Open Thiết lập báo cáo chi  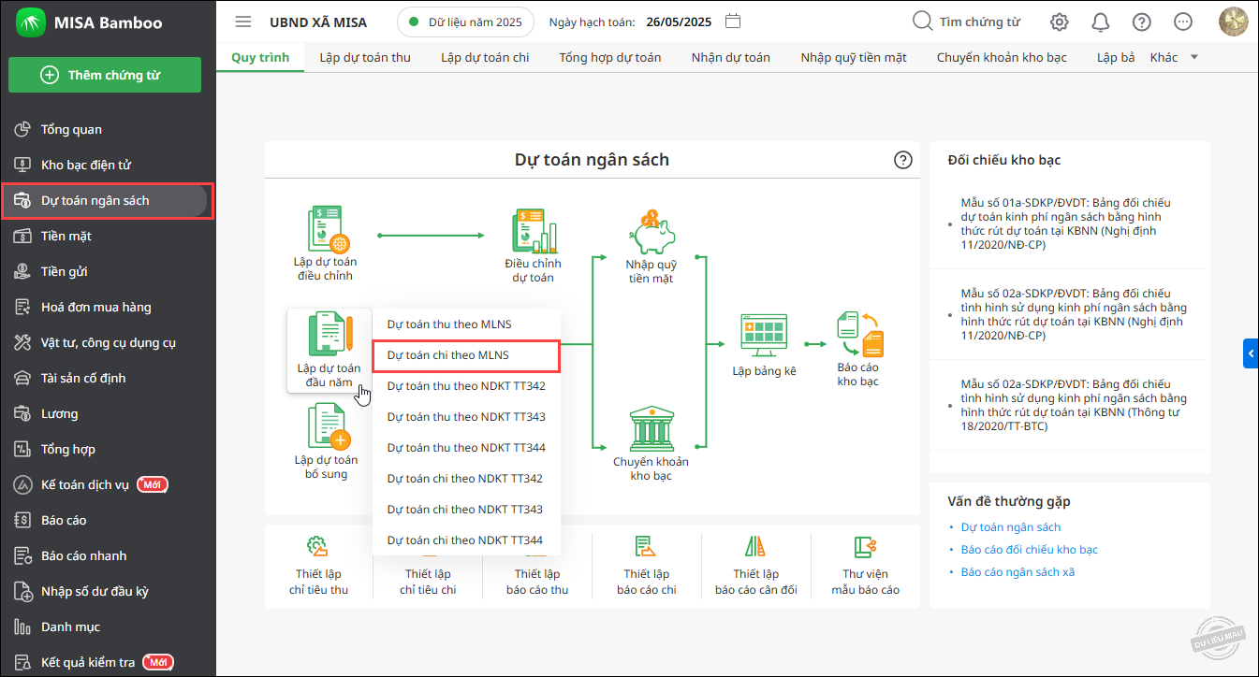coord(647,565)
